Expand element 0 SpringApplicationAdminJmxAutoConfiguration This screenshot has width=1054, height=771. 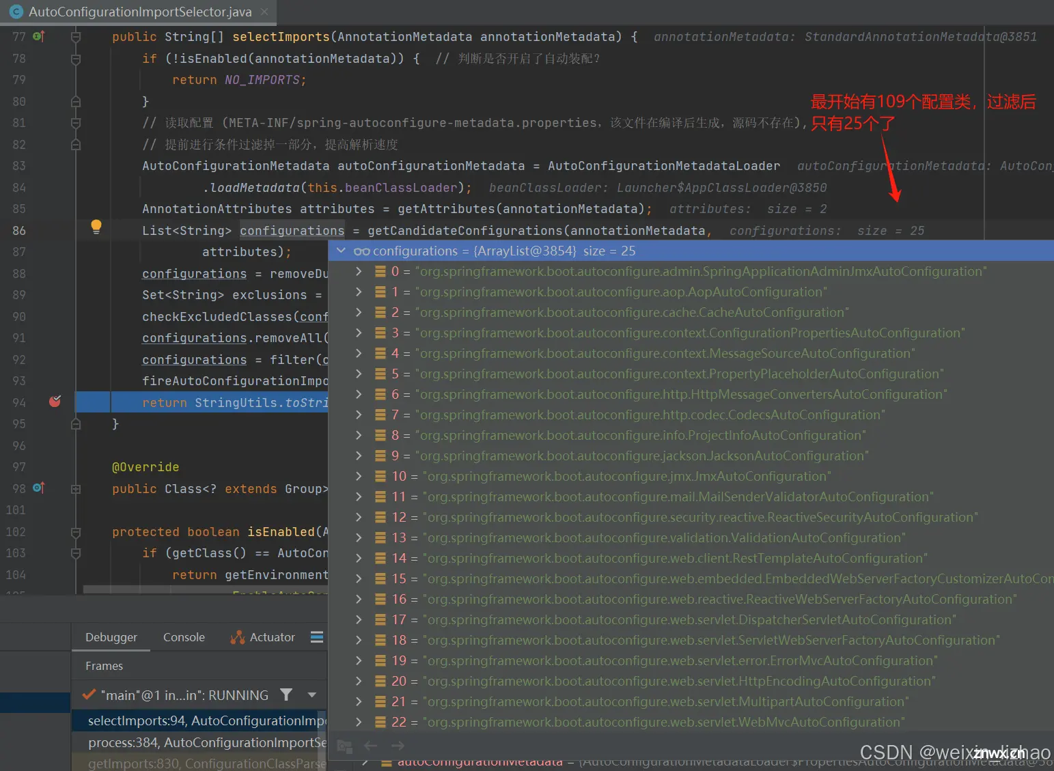click(x=359, y=271)
